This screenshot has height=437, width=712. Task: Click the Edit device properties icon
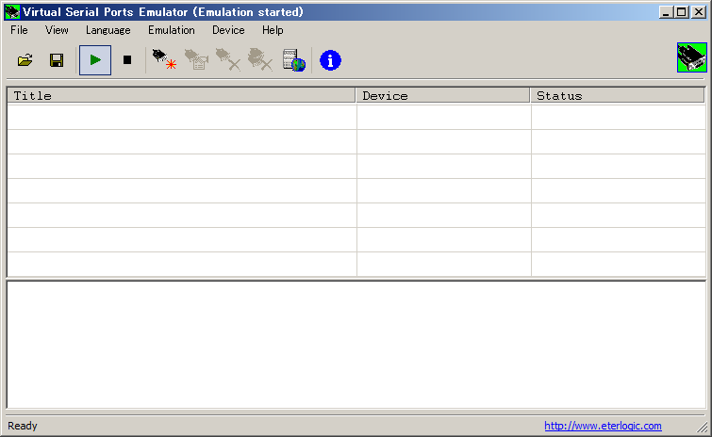[196, 60]
